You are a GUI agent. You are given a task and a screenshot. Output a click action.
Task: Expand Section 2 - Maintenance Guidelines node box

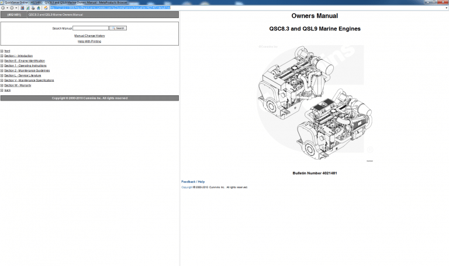(2, 71)
